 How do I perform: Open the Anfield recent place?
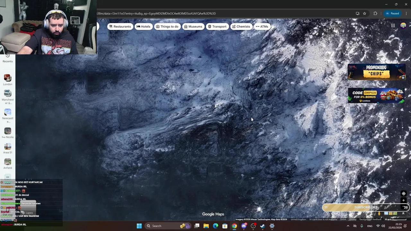coord(8,164)
